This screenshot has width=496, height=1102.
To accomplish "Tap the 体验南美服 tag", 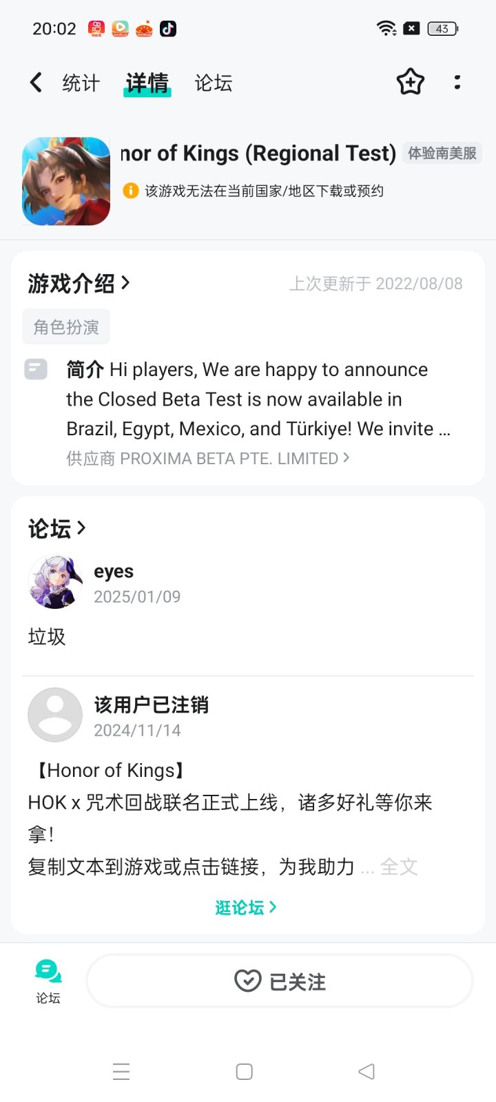I will point(442,153).
